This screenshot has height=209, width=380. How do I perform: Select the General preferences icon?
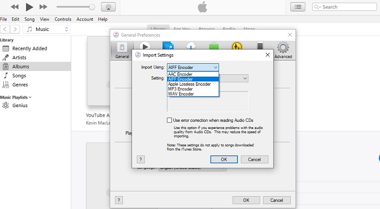122,50
